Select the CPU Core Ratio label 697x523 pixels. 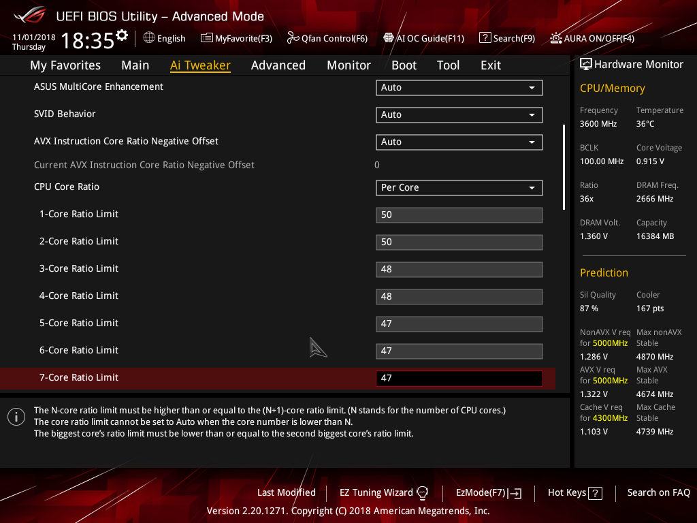click(67, 187)
